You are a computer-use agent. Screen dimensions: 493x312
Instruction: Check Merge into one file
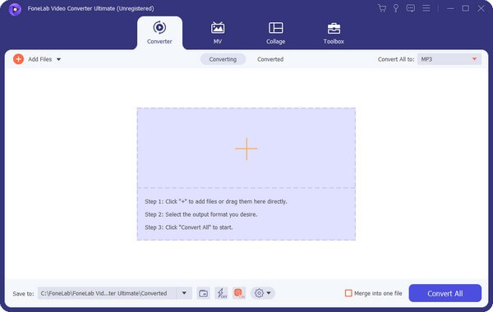click(x=348, y=293)
